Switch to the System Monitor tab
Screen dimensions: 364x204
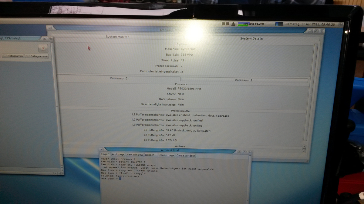click(117, 37)
